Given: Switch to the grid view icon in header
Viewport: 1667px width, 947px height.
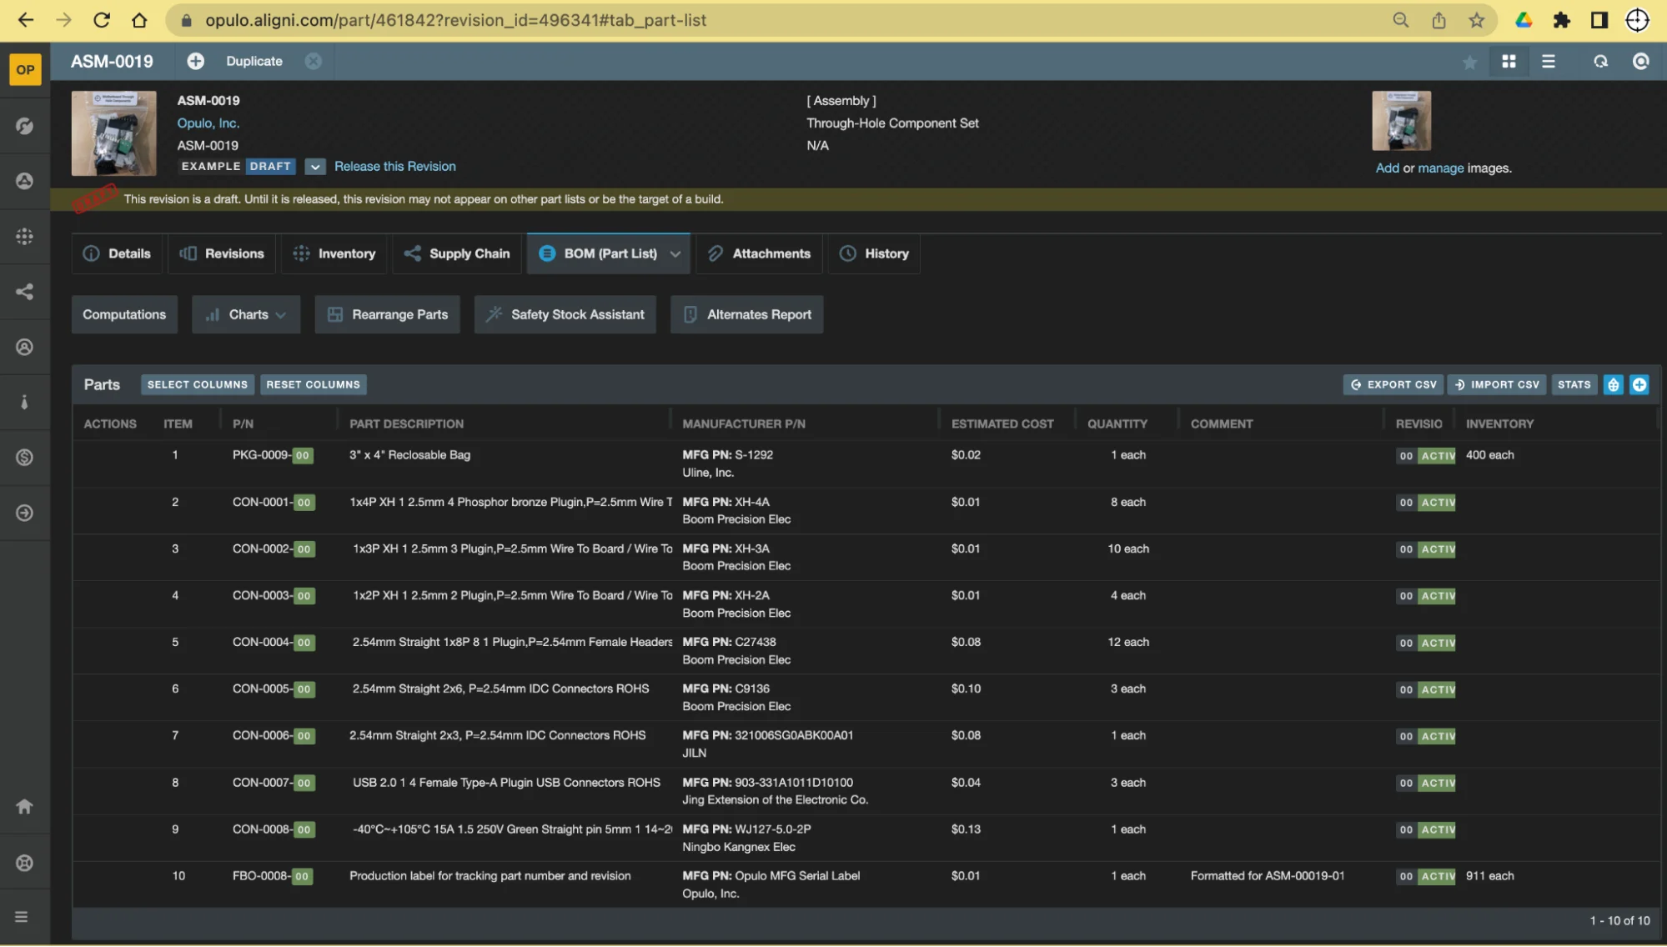Looking at the screenshot, I should click(x=1509, y=62).
